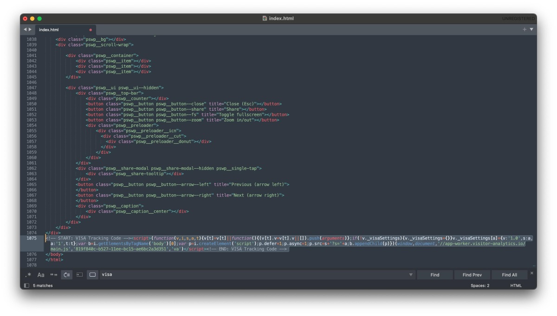Click the Find button
This screenshot has width=557, height=316.
point(434,275)
